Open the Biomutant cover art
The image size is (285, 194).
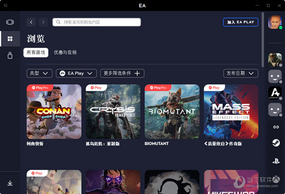[x=172, y=112]
